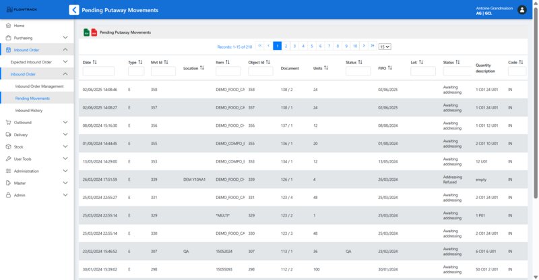This screenshot has width=539, height=280.
Task: Export the table with the green XLS icon
Action: 86,32
